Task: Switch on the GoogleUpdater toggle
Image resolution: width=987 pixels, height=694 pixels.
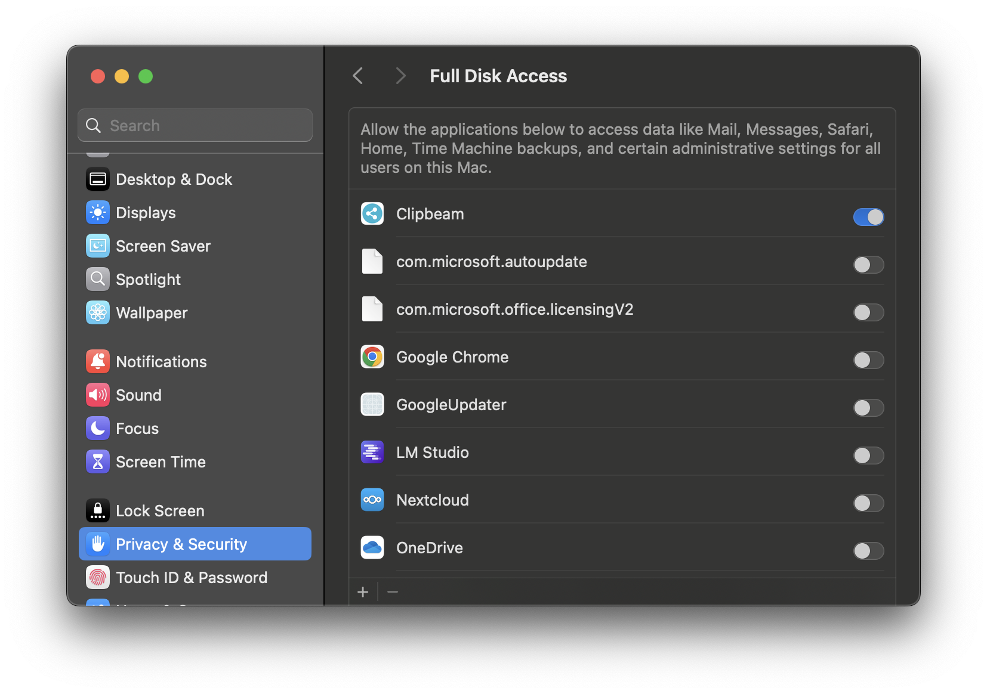Action: point(868,408)
